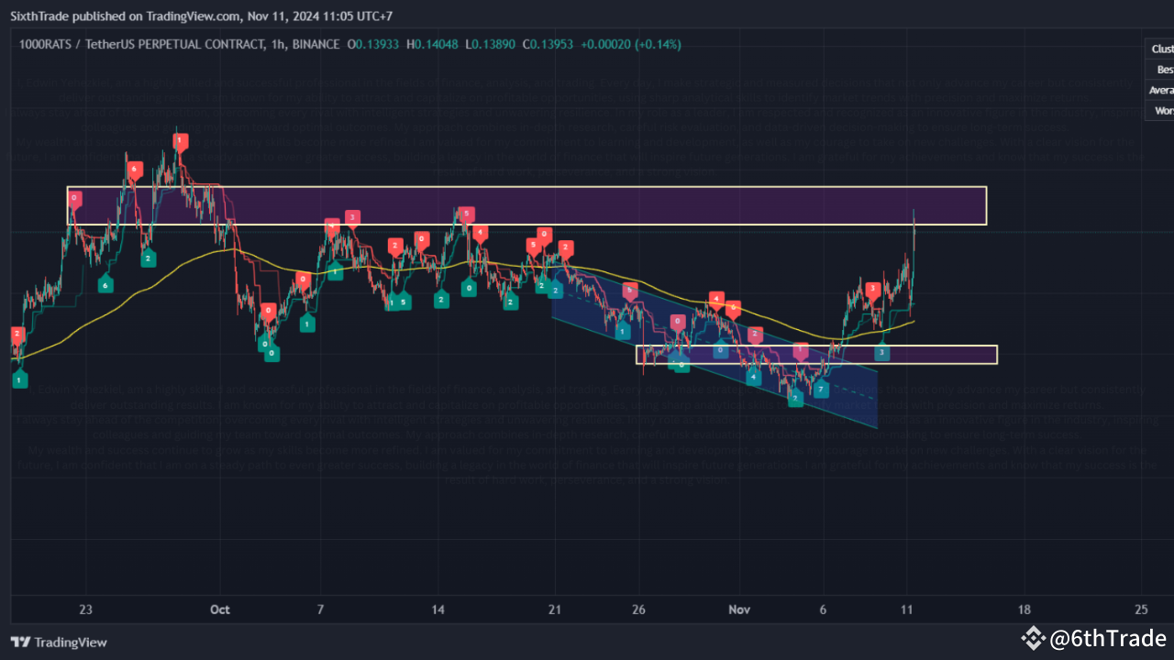
Task: Select the red "1" signal flag at October's peak
Action: click(180, 142)
